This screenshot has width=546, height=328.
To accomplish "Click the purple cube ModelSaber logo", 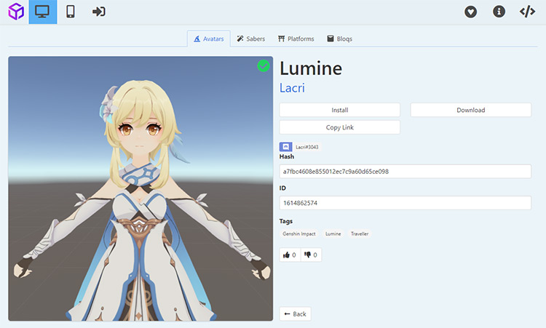I will [16, 12].
